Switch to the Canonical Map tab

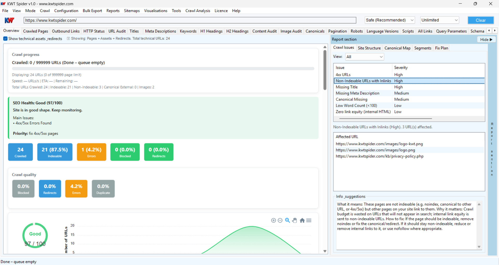(x=397, y=48)
